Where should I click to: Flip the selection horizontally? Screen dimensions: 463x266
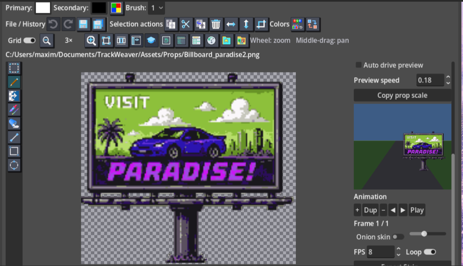point(231,24)
